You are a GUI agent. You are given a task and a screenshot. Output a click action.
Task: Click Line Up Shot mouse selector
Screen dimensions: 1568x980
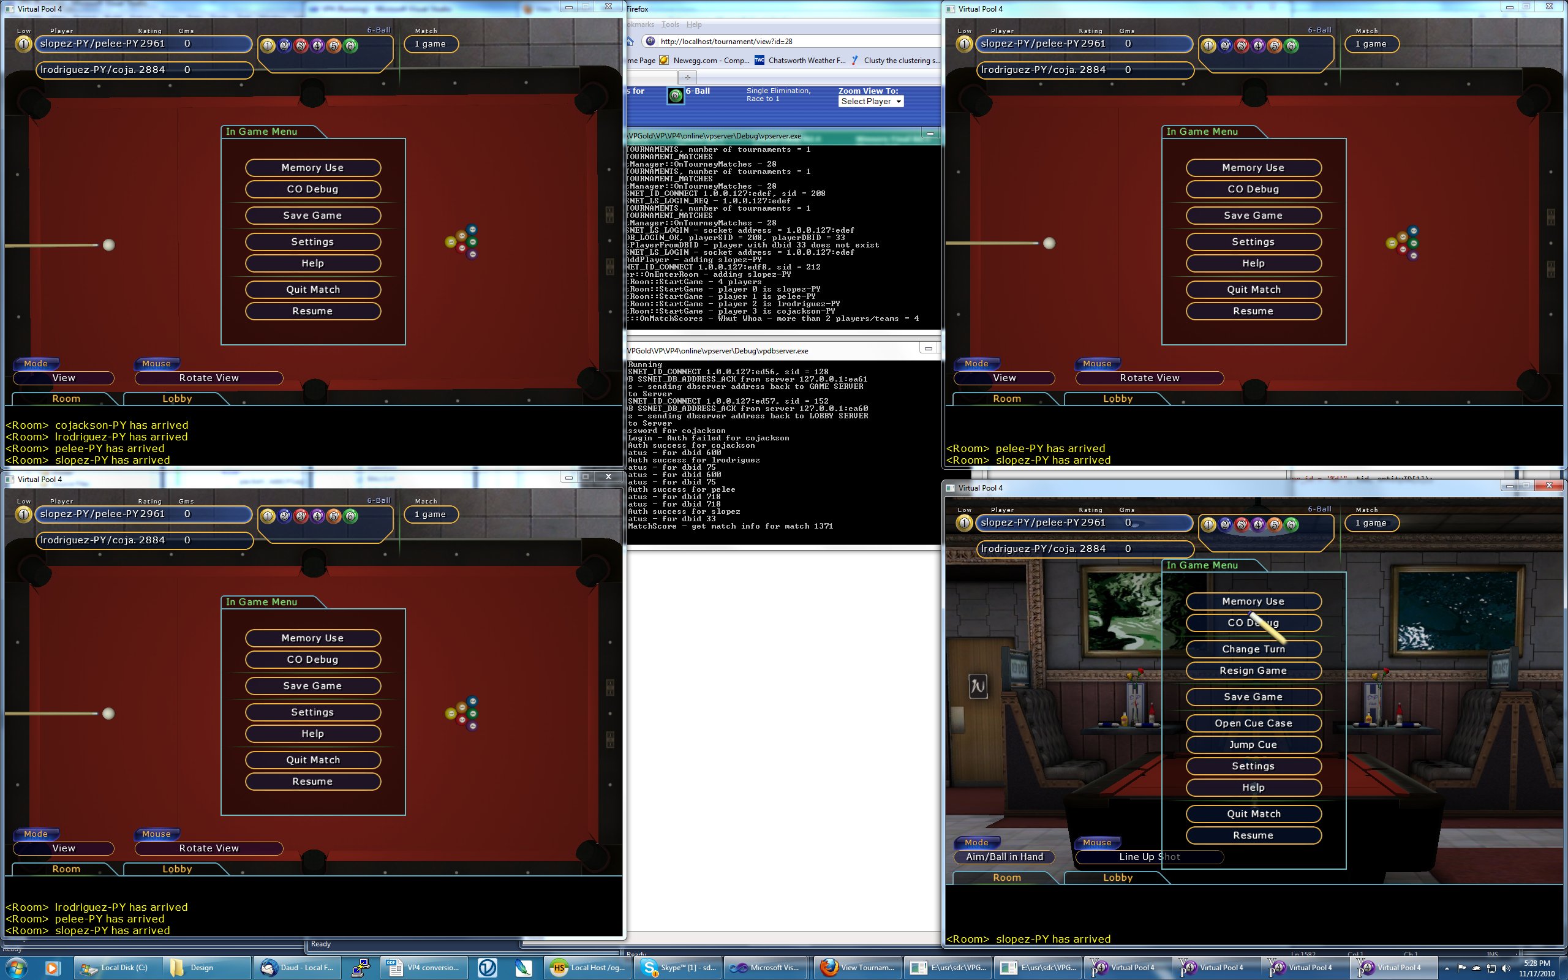coord(1150,857)
